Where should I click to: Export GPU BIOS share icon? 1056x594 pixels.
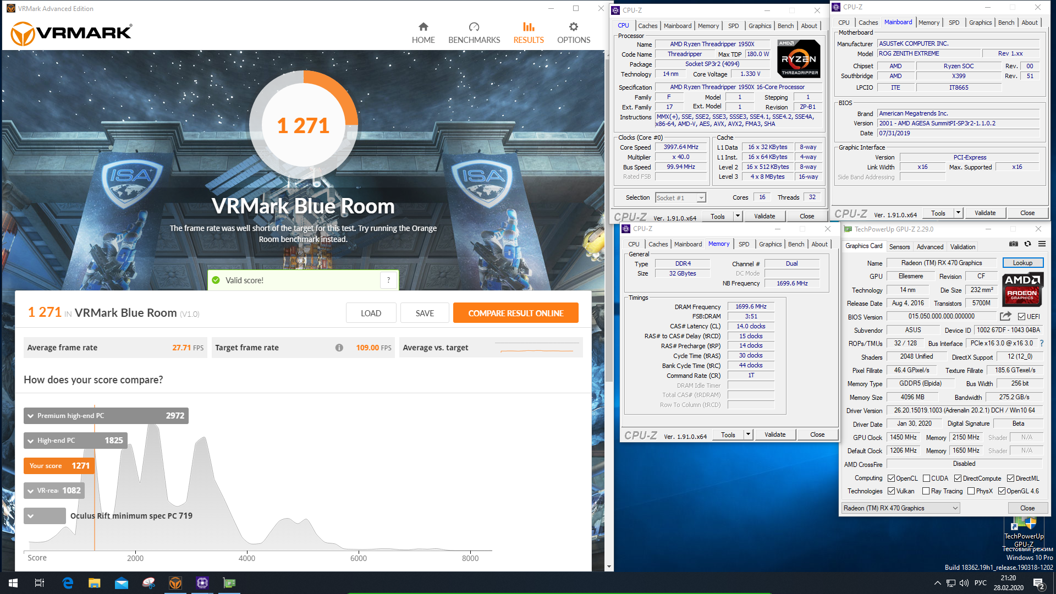(x=1005, y=316)
